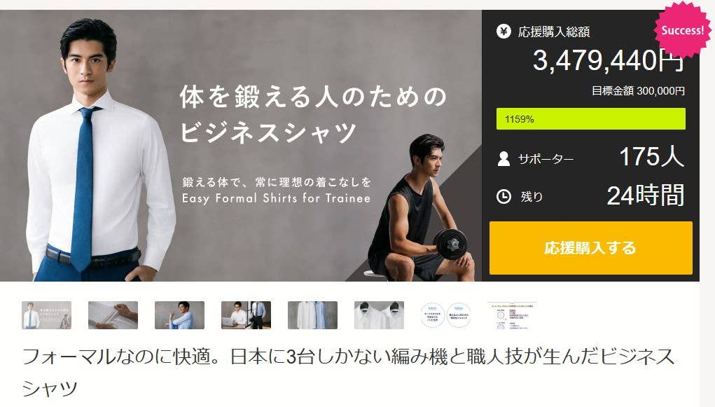Click the project title starting with フォーマルなのに快適
This screenshot has height=407, width=715.
[348, 372]
